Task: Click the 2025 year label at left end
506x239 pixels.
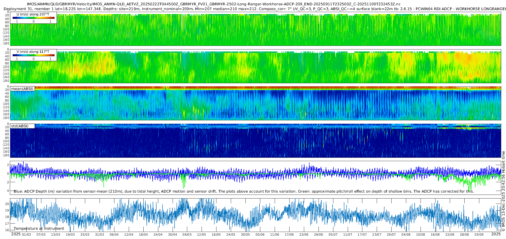Action: (16, 234)
